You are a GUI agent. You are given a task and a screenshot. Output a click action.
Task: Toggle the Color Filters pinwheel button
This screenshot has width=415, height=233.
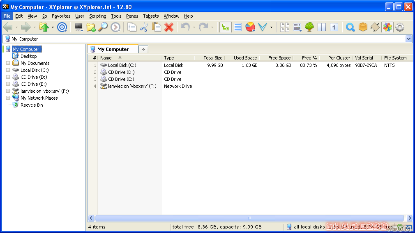click(387, 27)
